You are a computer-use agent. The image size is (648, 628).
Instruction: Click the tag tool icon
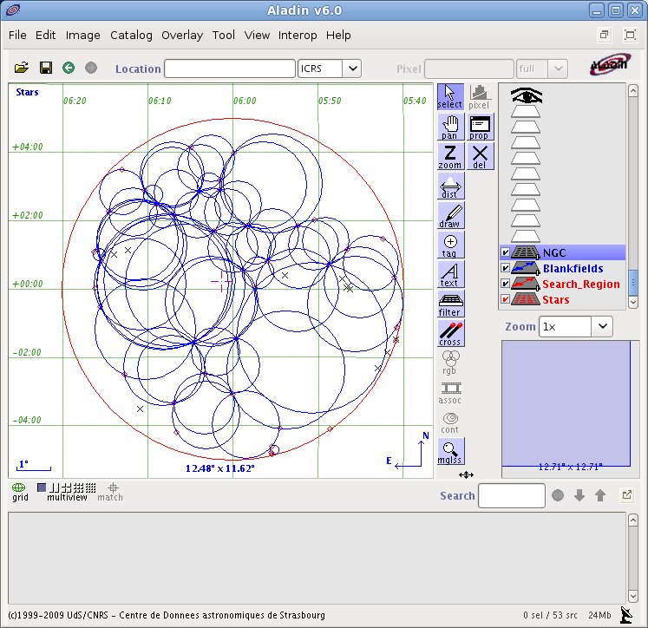coord(449,245)
